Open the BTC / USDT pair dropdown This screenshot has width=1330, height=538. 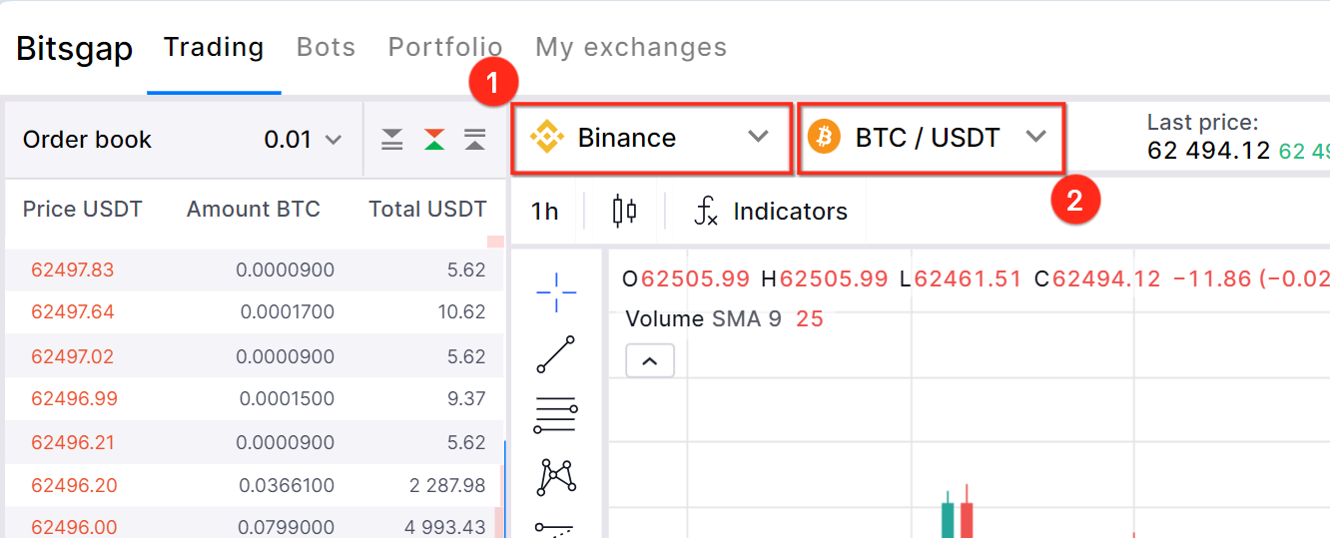(x=931, y=138)
